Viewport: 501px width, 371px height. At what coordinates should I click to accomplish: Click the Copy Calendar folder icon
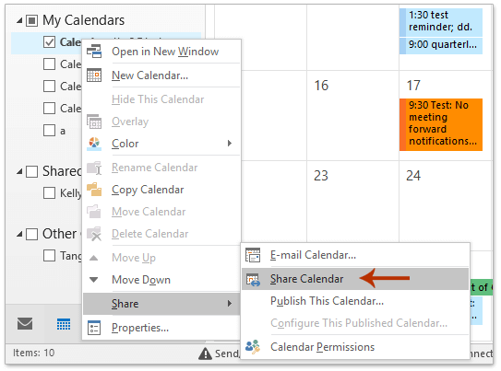coord(94,190)
